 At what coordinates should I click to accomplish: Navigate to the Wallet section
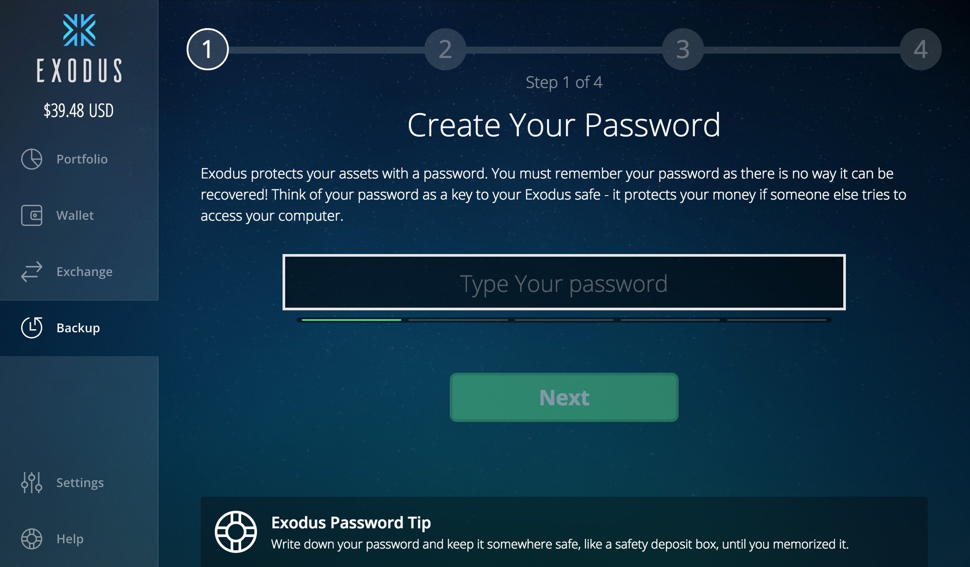tap(74, 214)
